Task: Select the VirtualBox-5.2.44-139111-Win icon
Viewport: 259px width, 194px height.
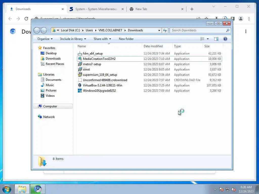Action: [x=80, y=85]
